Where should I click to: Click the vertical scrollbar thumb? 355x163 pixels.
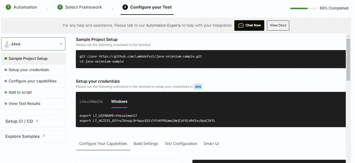tap(348, 59)
